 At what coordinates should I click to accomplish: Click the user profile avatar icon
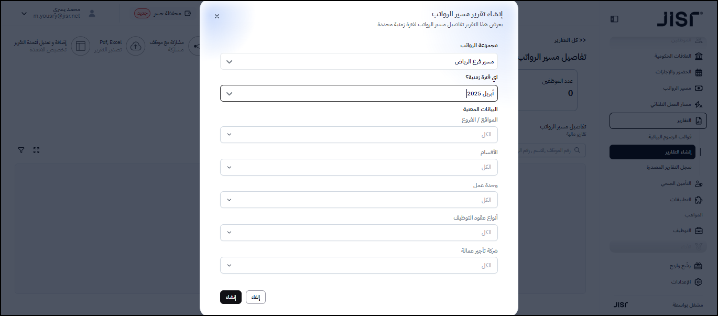92,13
